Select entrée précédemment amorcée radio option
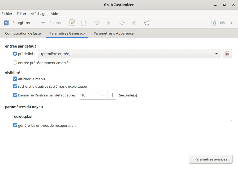 [15, 63]
